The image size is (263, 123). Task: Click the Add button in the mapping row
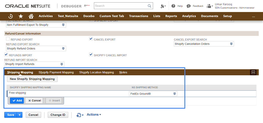(17, 100)
